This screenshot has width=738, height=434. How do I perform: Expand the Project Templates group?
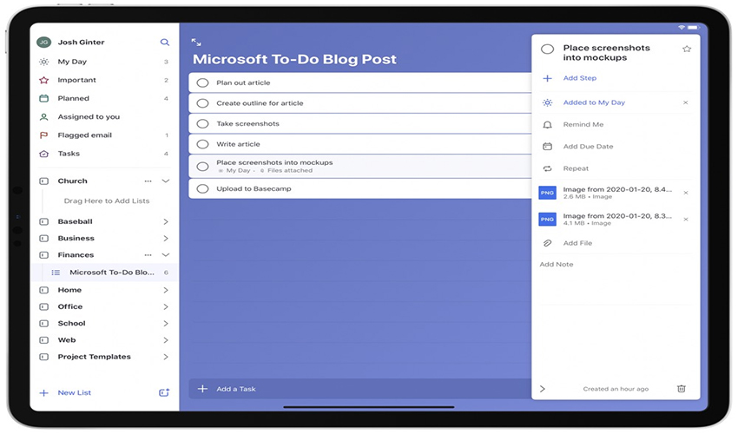(166, 357)
